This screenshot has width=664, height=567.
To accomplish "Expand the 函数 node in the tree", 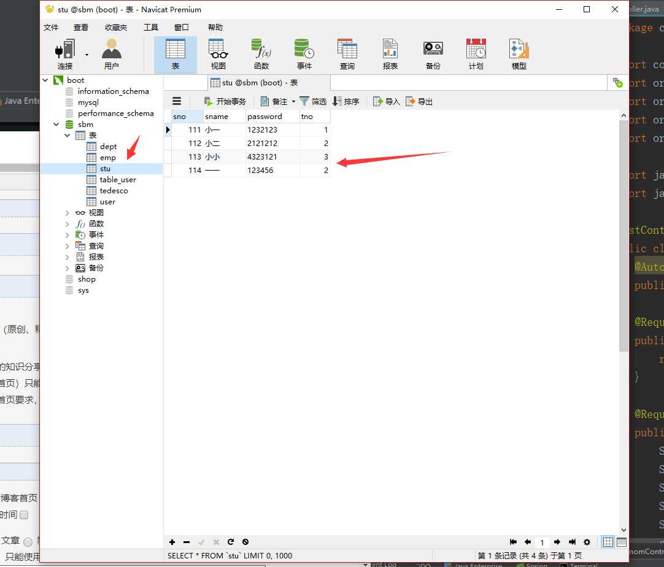I will (68, 223).
